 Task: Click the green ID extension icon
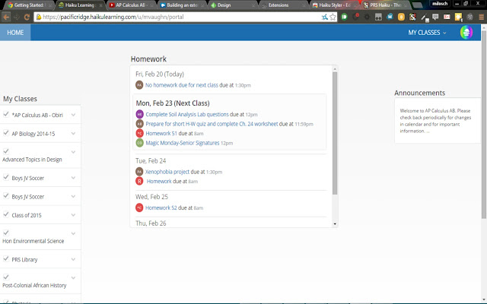(344, 17)
